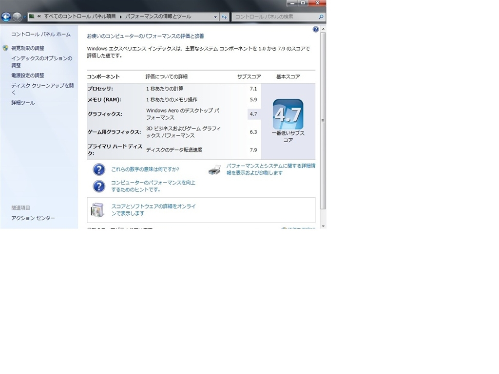The image size is (499, 374).
Task: Click the scrollbar up arrow
Action: point(323,29)
